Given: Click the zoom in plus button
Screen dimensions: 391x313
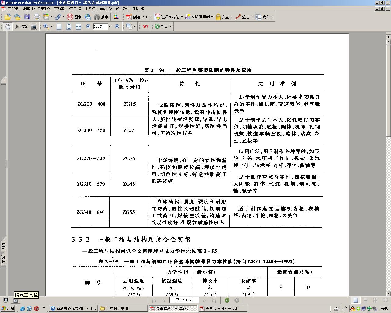Looking at the screenshot, I should 117,26.
